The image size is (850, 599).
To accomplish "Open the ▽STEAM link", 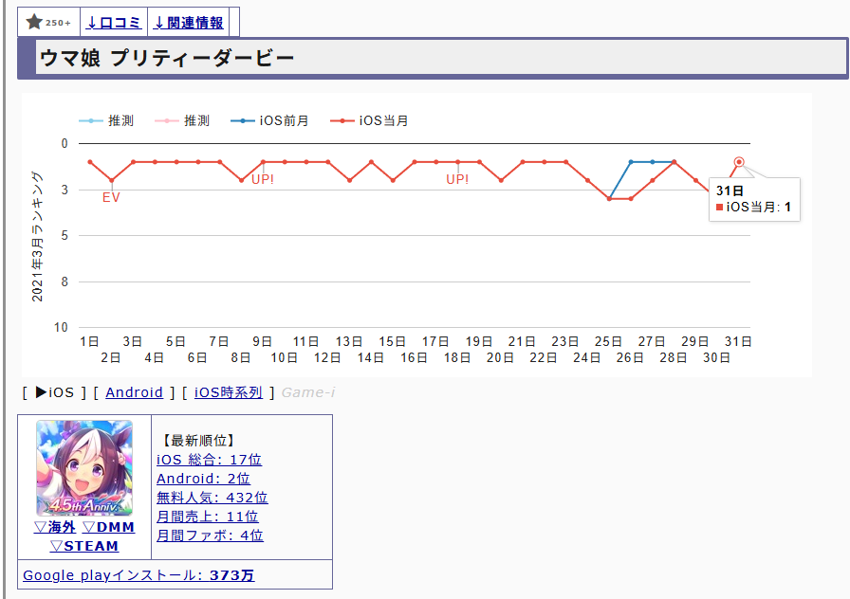I will tap(84, 546).
